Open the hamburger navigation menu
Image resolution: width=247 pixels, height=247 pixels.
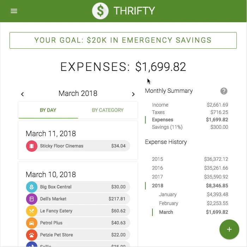coord(14,11)
